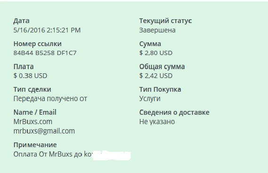Click the Примечание heading
The width and height of the screenshot is (268, 173).
coord(35,145)
